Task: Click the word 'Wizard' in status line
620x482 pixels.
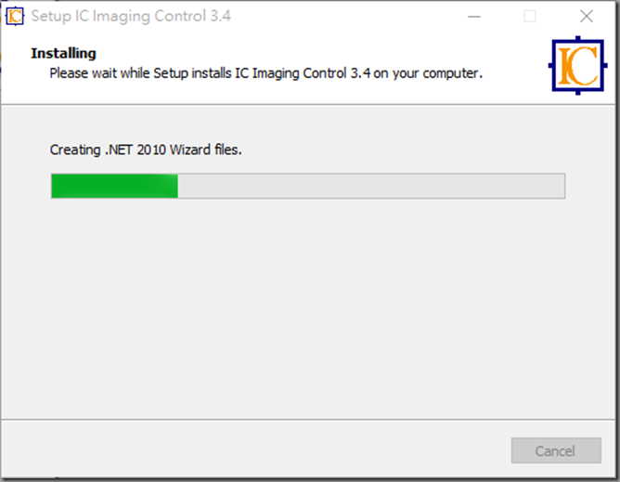Action: (x=190, y=150)
